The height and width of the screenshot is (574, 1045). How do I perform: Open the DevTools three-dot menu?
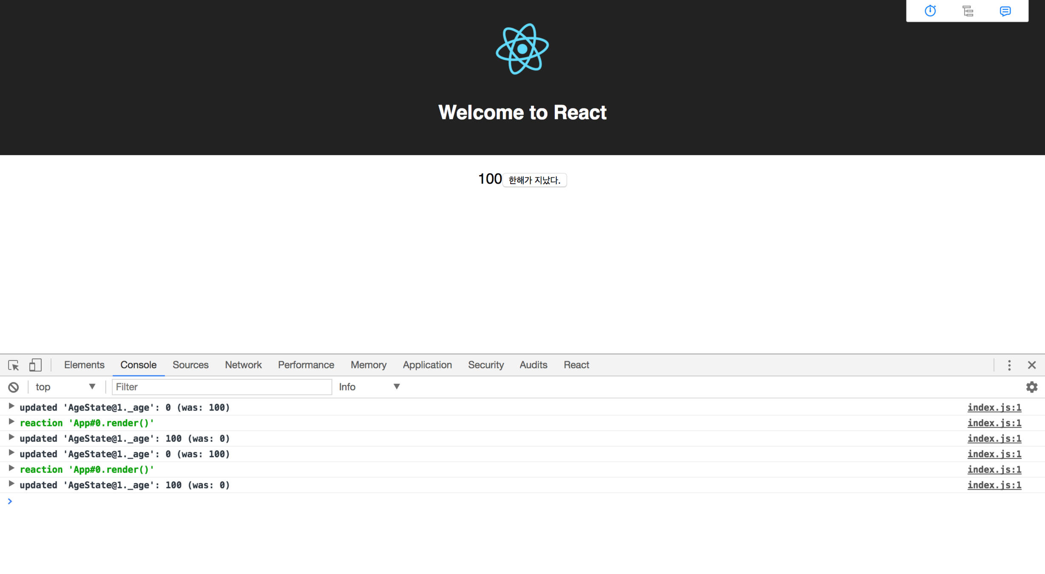[1009, 365]
